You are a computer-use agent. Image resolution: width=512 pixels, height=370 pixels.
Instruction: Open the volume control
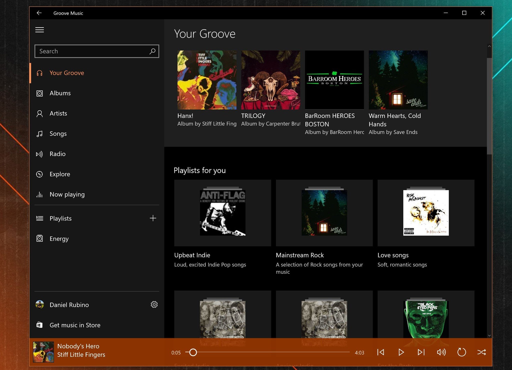click(x=441, y=352)
